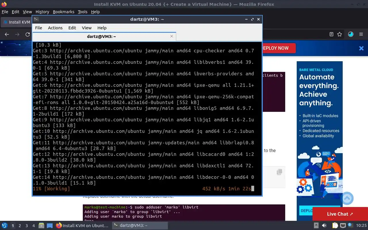Select workspace 1 in pager
Screen dimensions: 368x230
click(13, 226)
